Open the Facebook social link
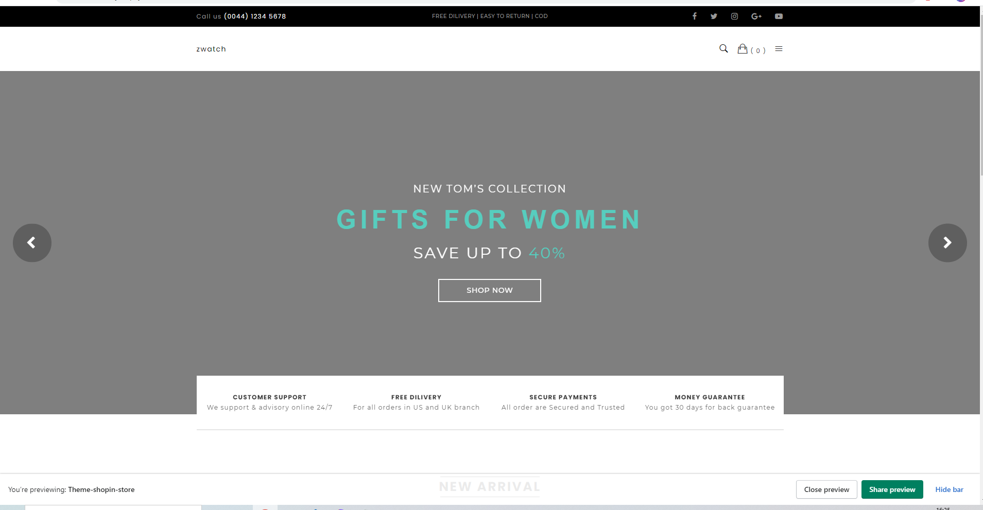The height and width of the screenshot is (510, 983). click(x=694, y=16)
